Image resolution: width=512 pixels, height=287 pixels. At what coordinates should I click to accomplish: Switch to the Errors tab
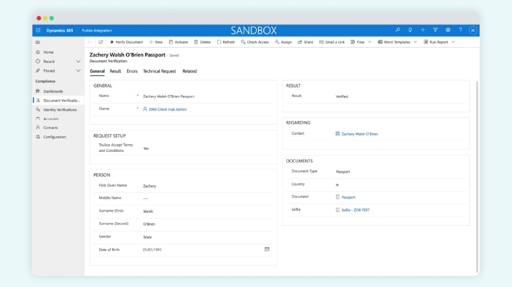(x=132, y=71)
